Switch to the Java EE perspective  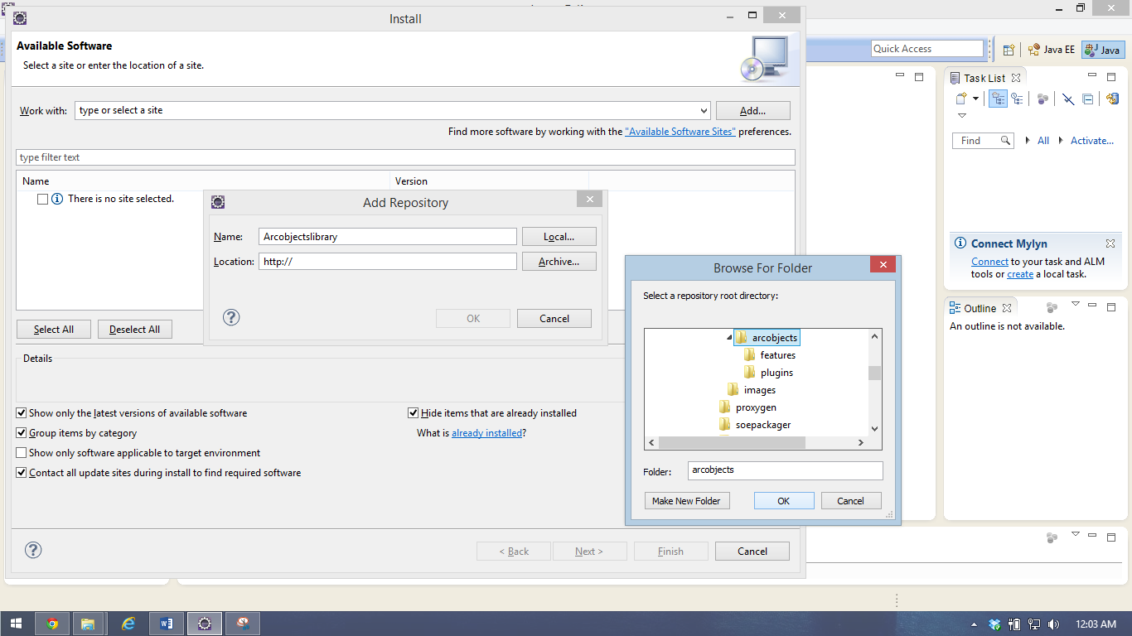coord(1051,49)
